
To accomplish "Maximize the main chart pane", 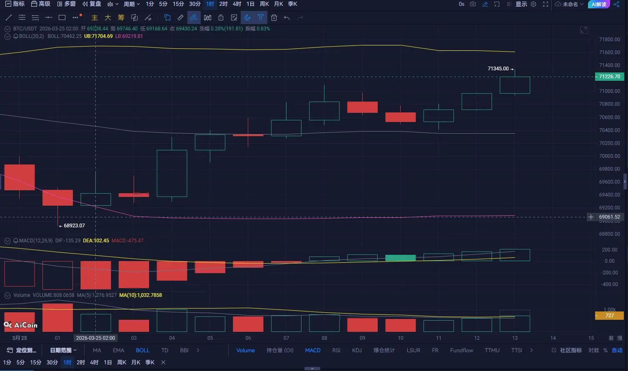I will click(x=584, y=30).
